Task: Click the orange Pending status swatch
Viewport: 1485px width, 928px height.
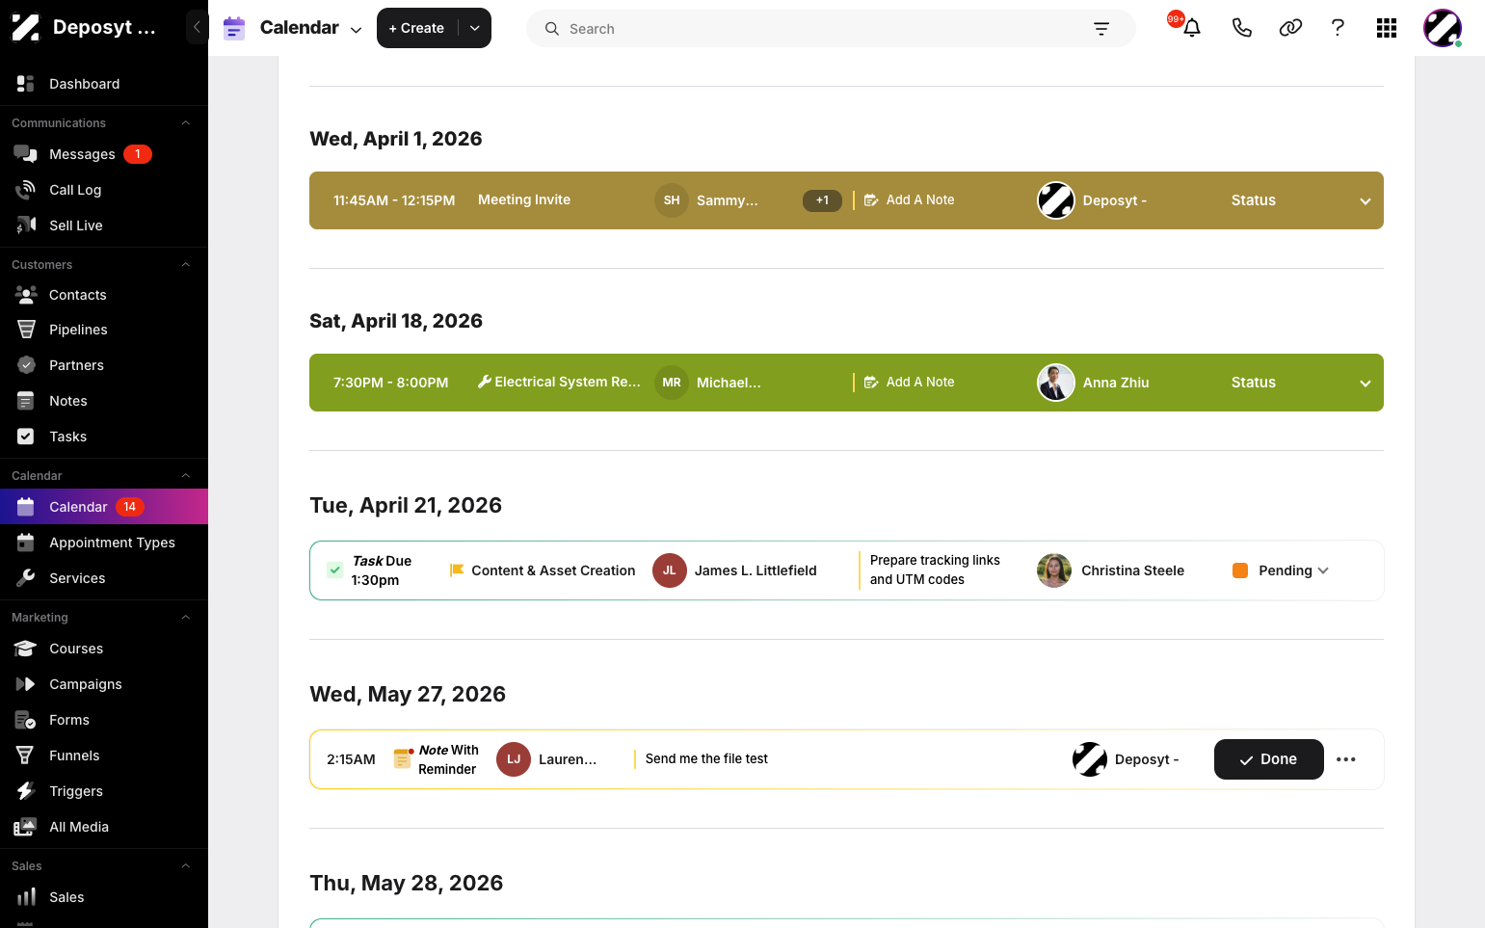Action: pyautogui.click(x=1240, y=570)
